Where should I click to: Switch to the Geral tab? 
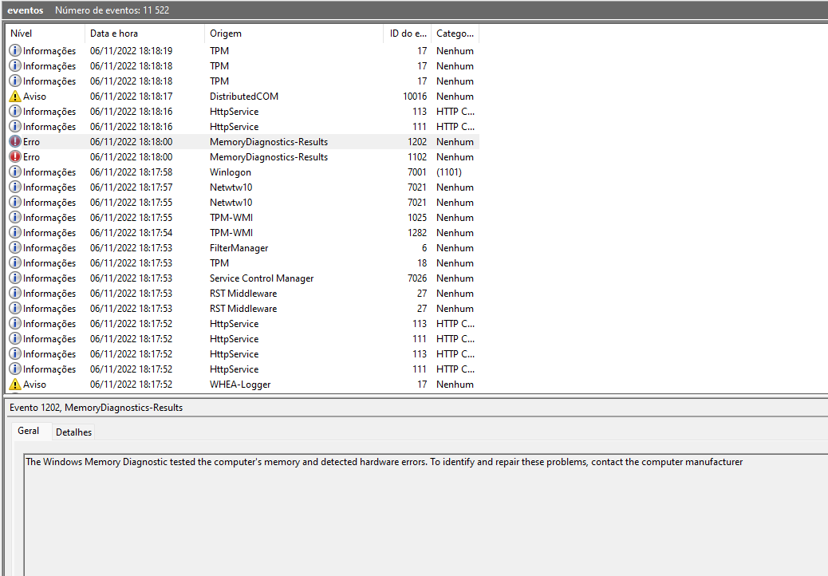30,431
